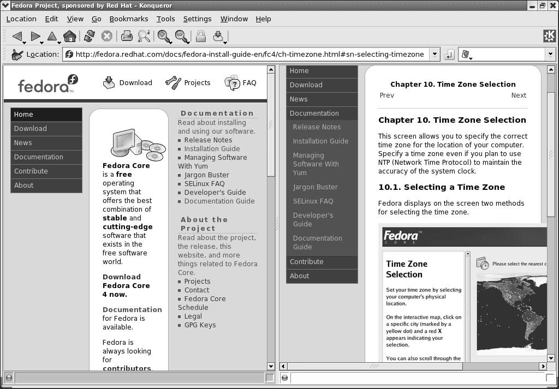Open the Tools menu
The image size is (559, 389).
click(x=165, y=19)
